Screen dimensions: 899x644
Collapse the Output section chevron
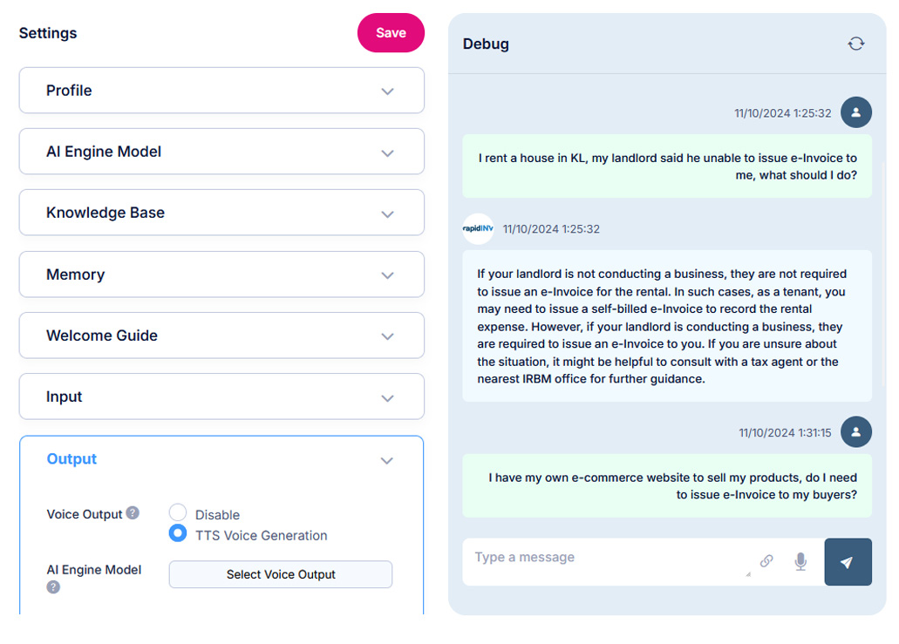point(387,460)
